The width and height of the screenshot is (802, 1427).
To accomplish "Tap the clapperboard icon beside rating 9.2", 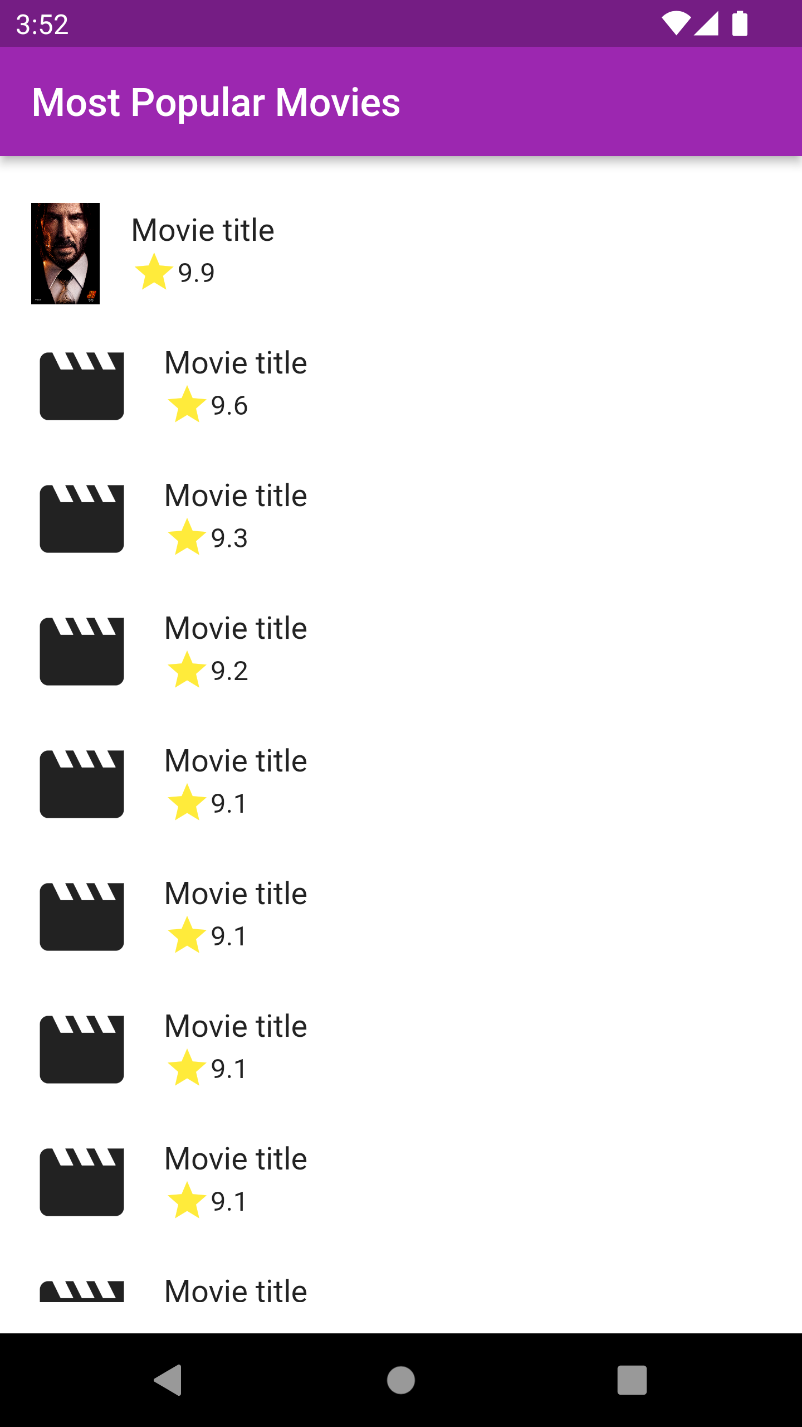I will [x=82, y=651].
